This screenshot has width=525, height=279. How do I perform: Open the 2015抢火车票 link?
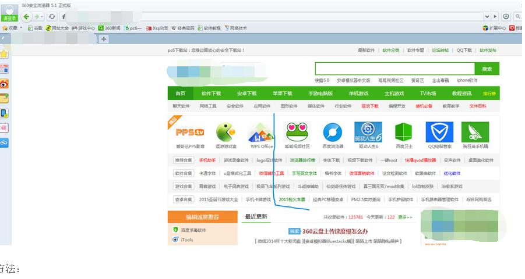292,199
